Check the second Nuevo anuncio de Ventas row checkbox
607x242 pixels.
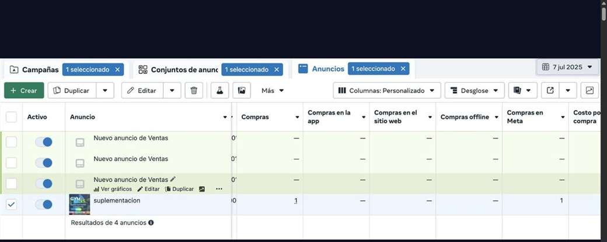(x=11, y=163)
